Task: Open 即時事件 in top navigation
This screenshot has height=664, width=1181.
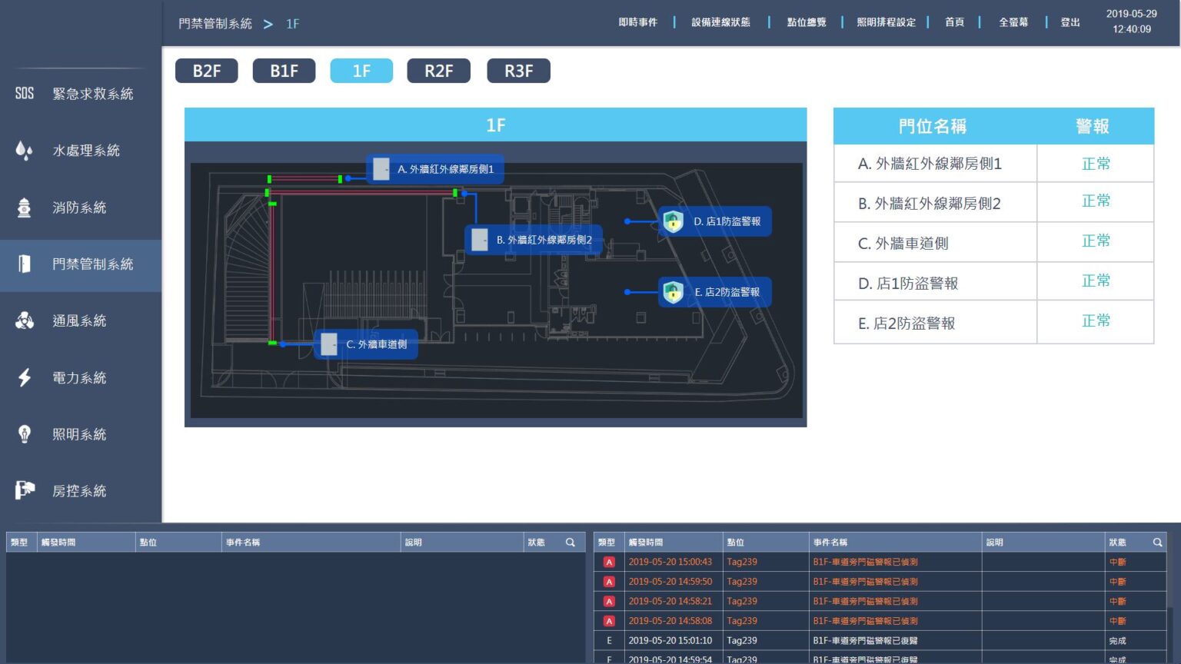Action: pyautogui.click(x=637, y=22)
